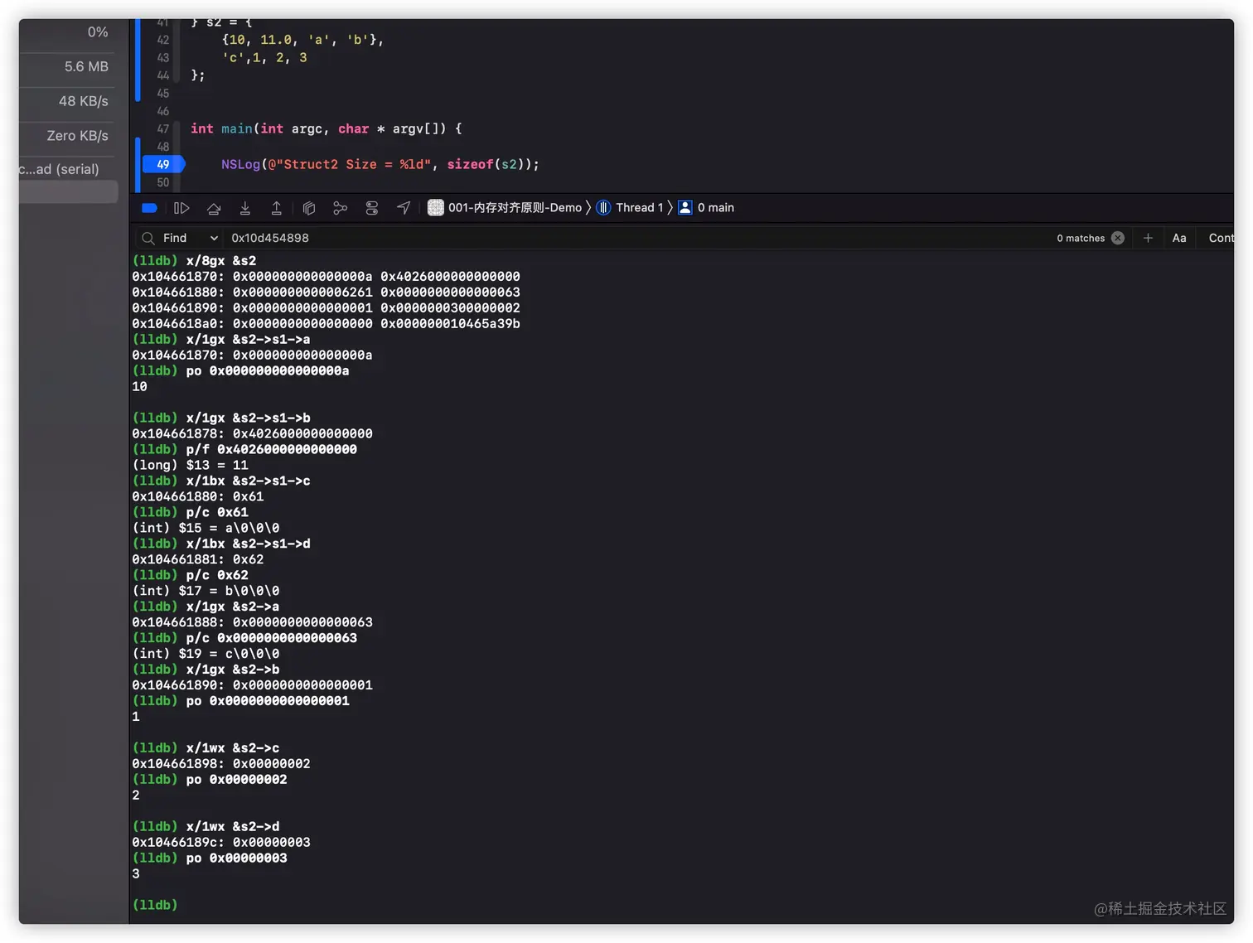The width and height of the screenshot is (1253, 943).
Task: Click the 0x1046618a0 memory dump row
Action: (x=326, y=324)
